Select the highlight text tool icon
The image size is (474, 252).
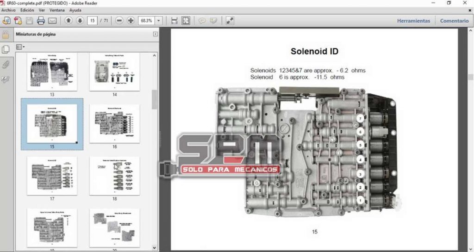pos(213,20)
